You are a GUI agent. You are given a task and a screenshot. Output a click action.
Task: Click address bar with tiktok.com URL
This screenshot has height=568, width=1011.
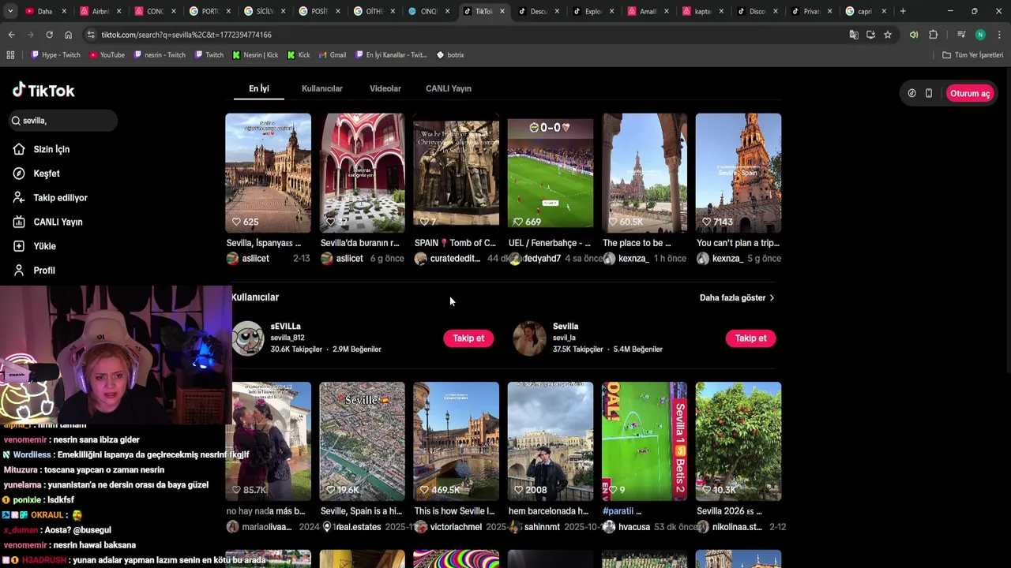tap(466, 35)
